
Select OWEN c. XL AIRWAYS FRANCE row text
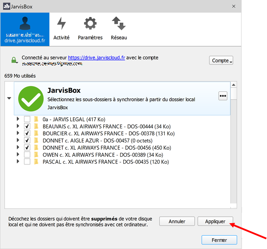tap(103, 155)
